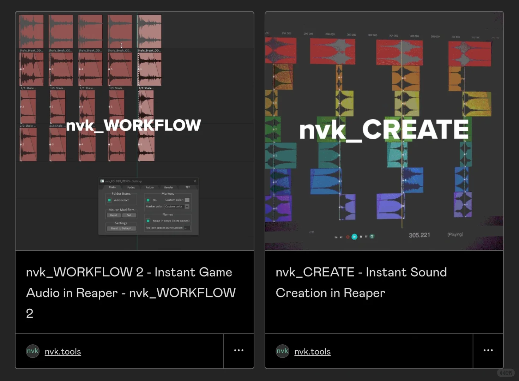Click the 305.221 time display
The image size is (519, 381).
(x=420, y=235)
